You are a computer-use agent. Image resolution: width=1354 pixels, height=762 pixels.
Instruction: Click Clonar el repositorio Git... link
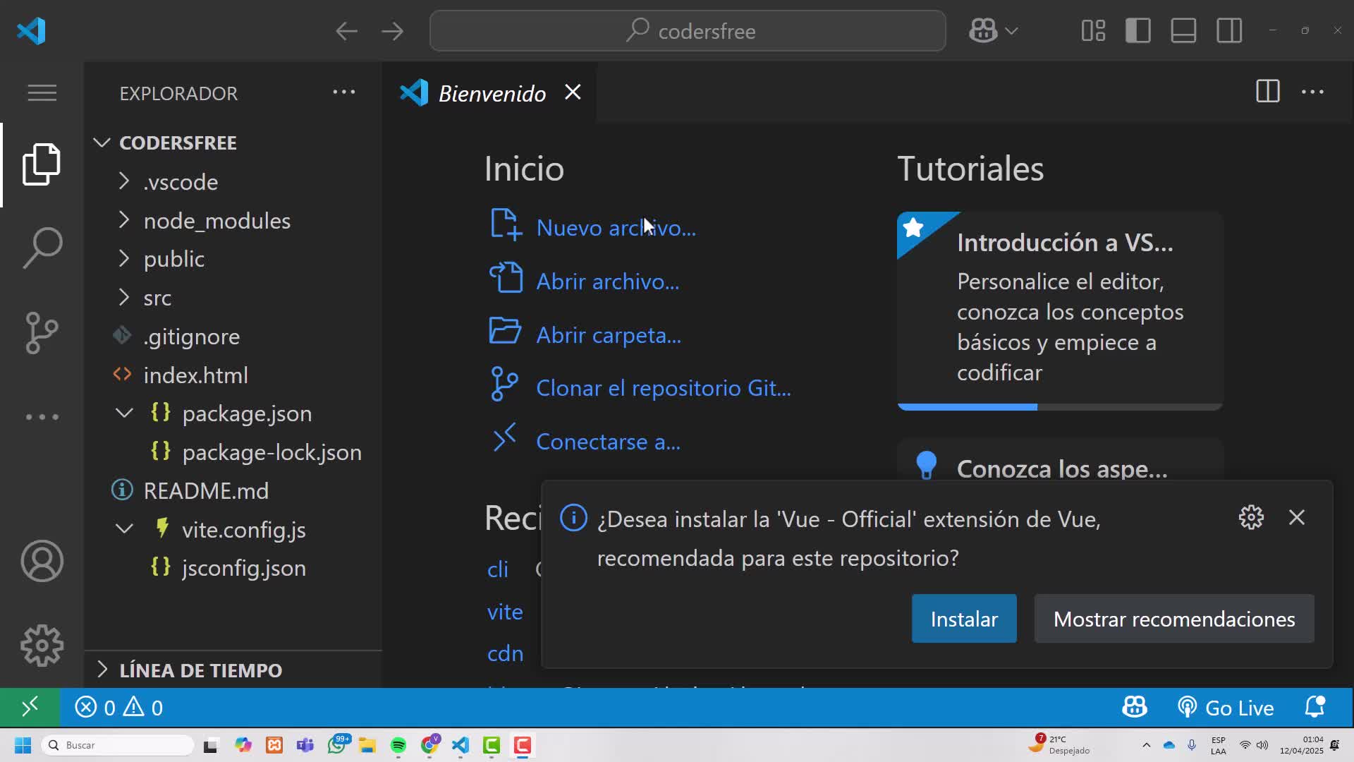(663, 388)
